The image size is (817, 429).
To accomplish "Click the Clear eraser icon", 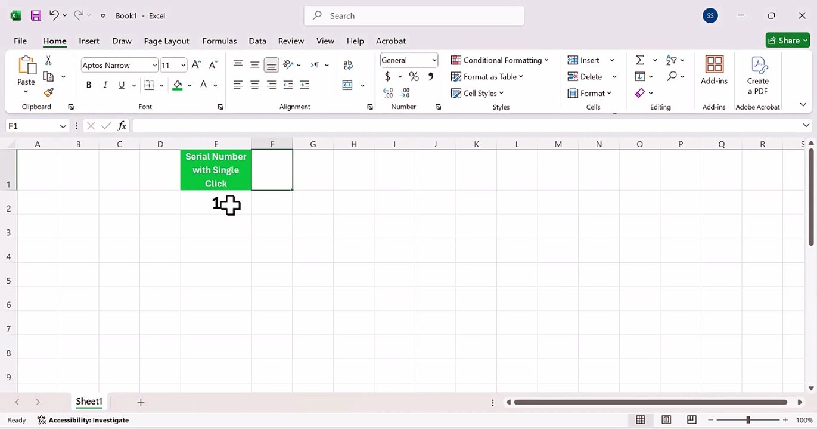I will [640, 93].
